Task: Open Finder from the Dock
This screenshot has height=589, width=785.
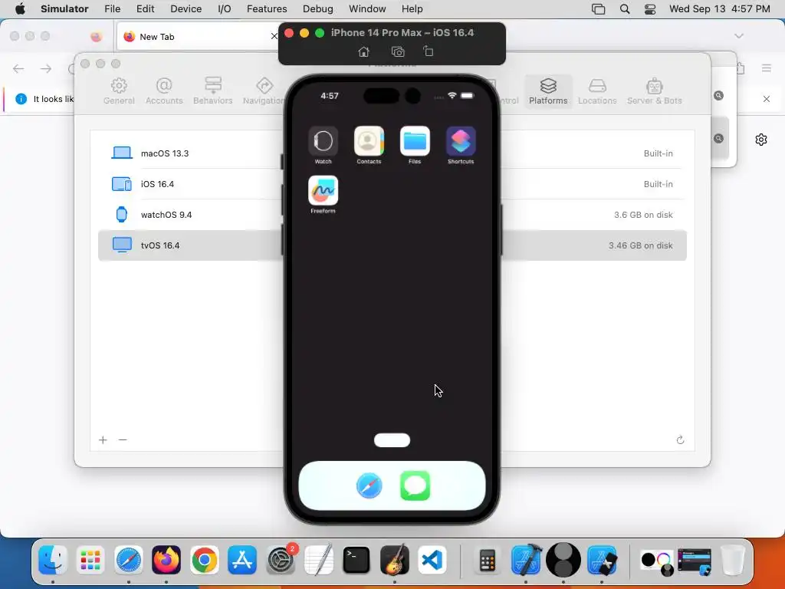Action: tap(53, 559)
